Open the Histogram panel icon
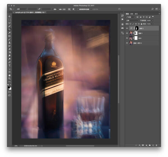Screen dimensions: 168x157 [122, 28]
